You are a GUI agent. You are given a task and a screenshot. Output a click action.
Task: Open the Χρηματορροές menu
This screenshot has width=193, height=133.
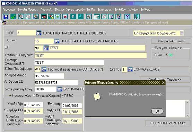click(75, 10)
